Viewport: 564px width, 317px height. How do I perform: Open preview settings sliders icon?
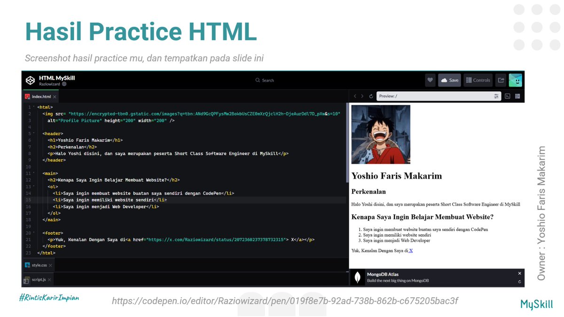pos(496,96)
